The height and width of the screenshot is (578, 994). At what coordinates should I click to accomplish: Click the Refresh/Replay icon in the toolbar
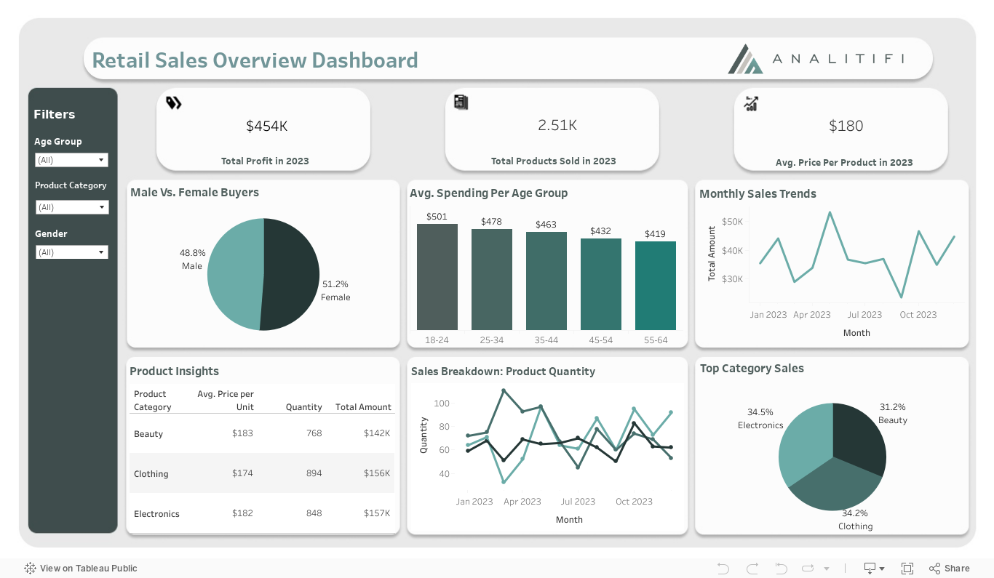click(808, 569)
